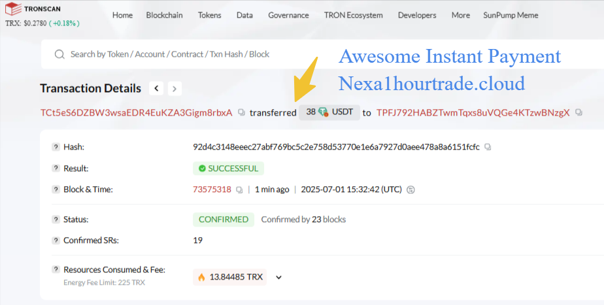Viewport: 604px width, 305px height.
Task: Click the 13.84485 TRX fee value
Action: click(236, 277)
